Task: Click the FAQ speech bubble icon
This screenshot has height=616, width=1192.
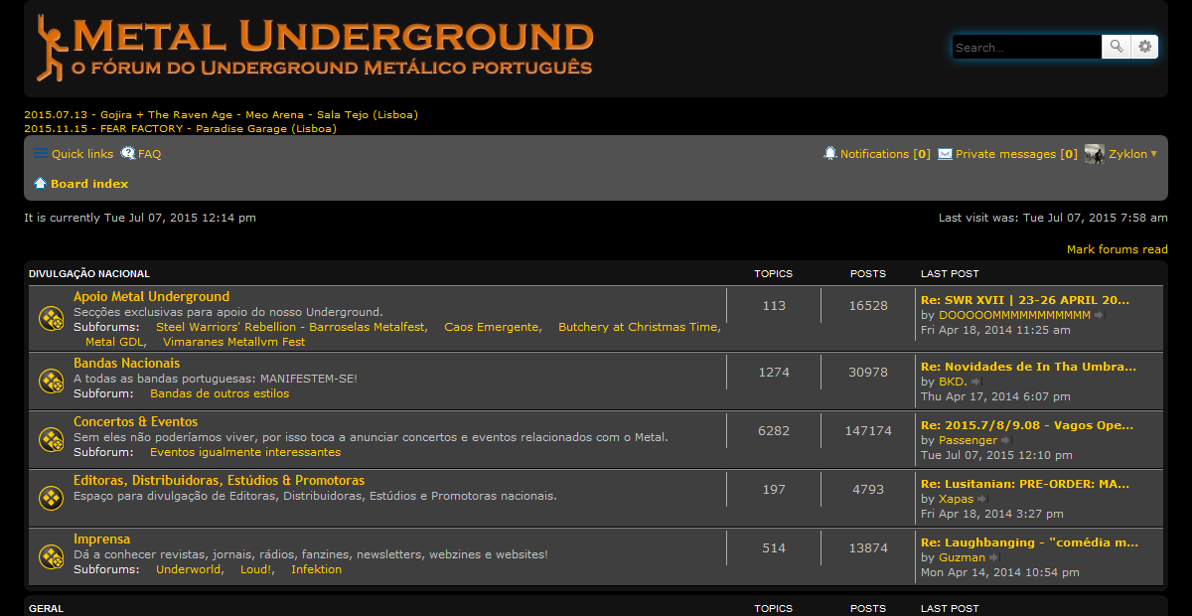Action: [x=128, y=153]
